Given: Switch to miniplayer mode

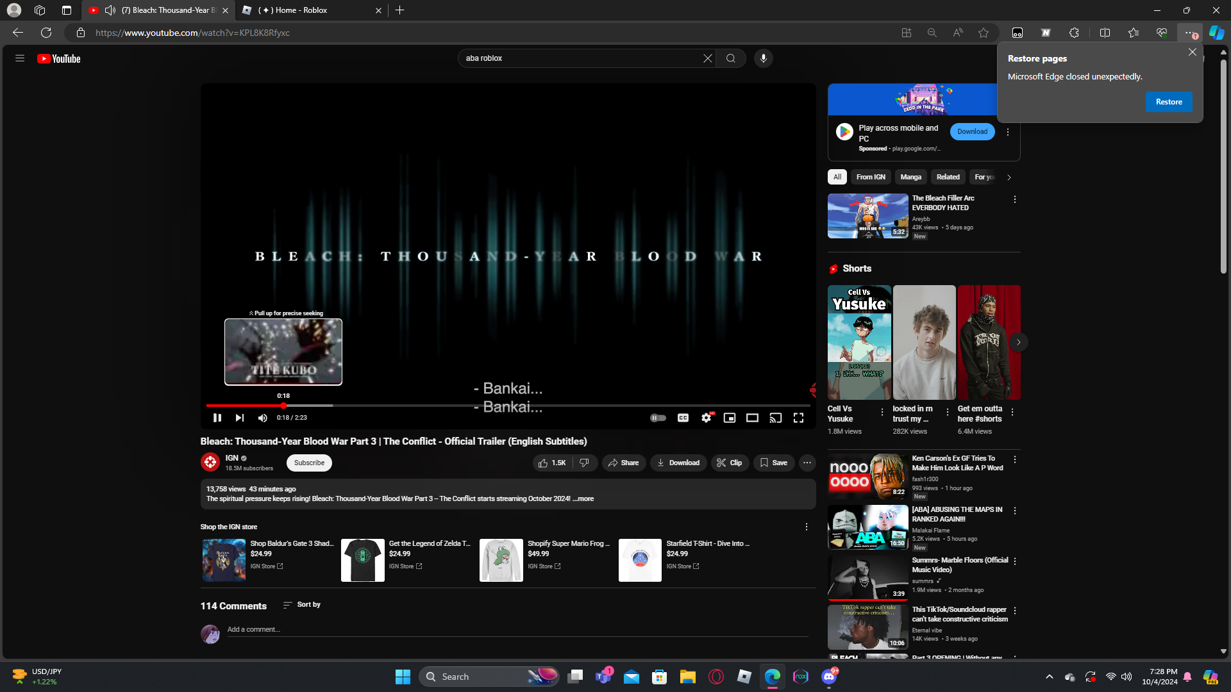Looking at the screenshot, I should coord(730,418).
